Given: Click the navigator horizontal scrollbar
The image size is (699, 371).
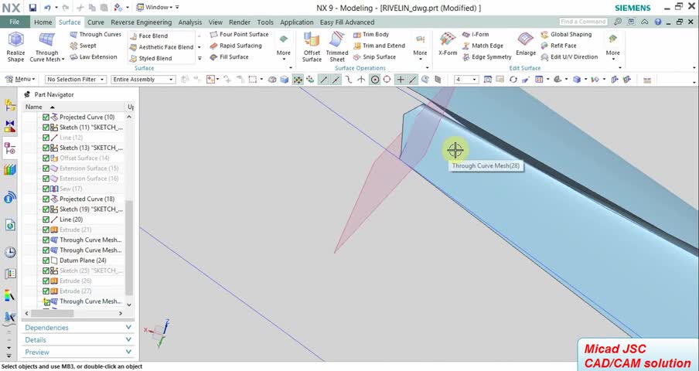Looking at the screenshot, I should [52, 314].
